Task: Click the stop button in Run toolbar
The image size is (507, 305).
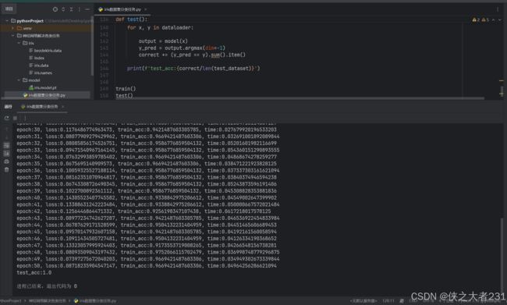Action: (15, 119)
